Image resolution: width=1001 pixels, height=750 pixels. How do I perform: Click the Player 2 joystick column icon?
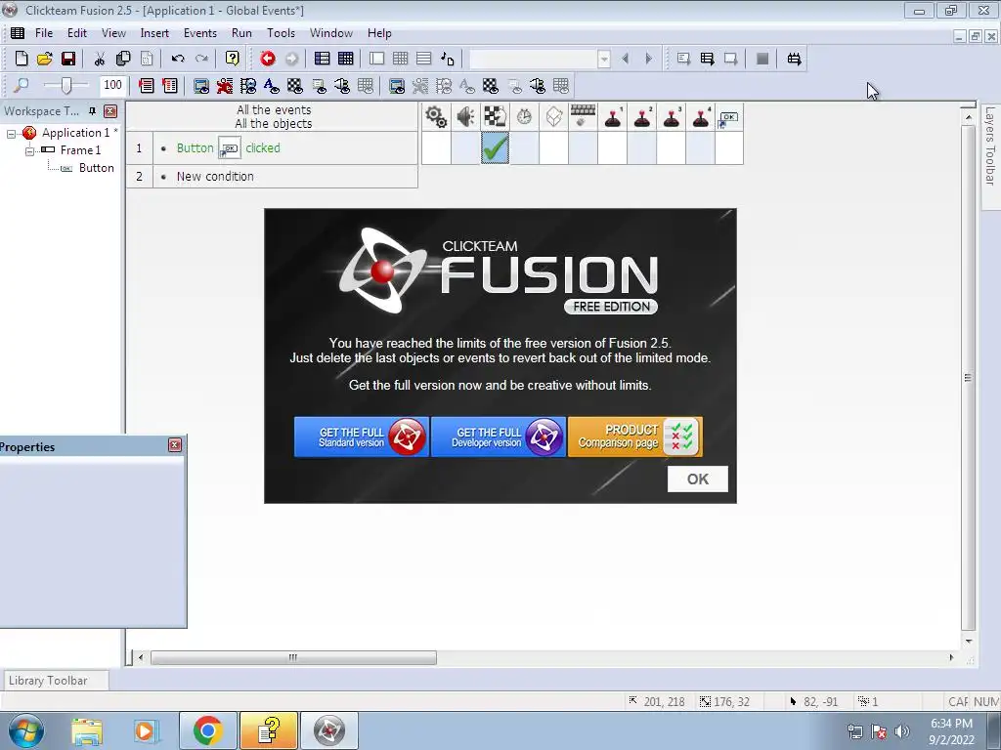pyautogui.click(x=641, y=117)
